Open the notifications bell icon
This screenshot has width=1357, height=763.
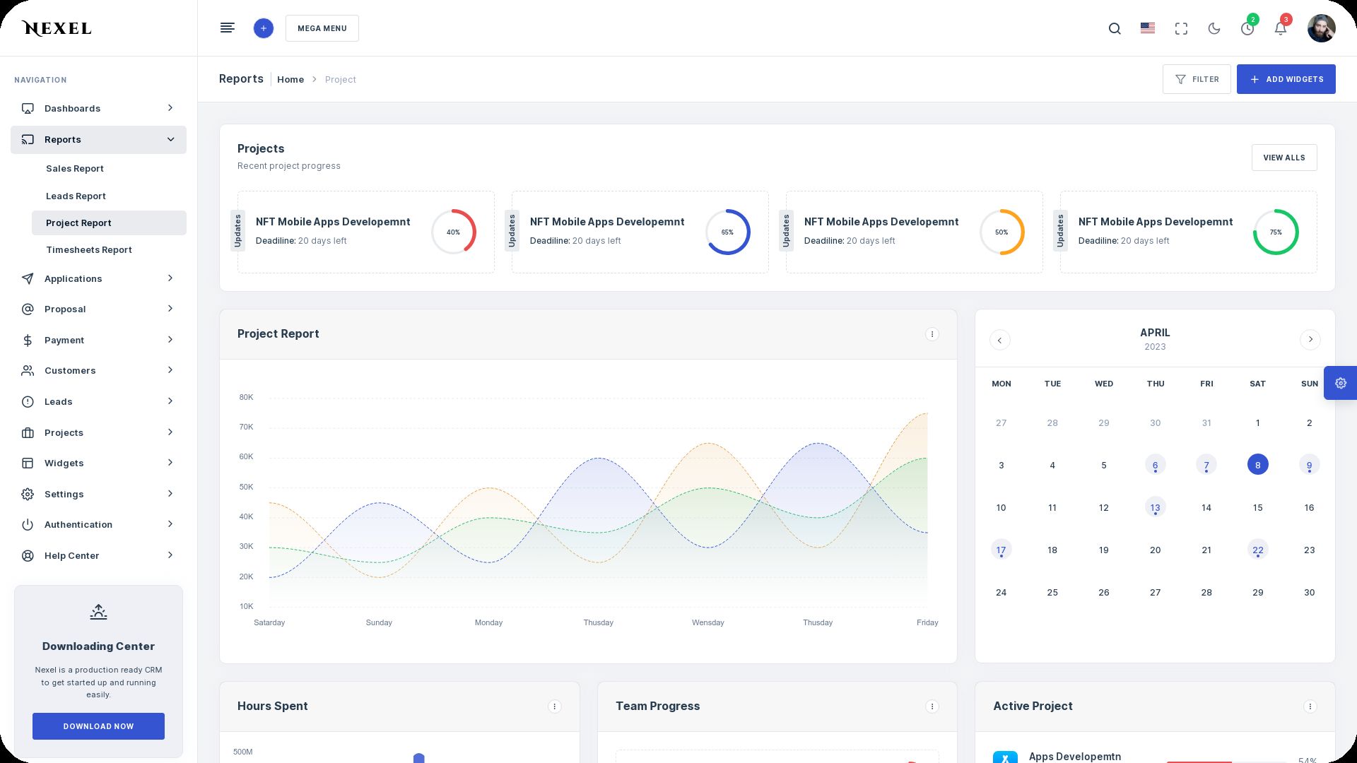tap(1280, 29)
